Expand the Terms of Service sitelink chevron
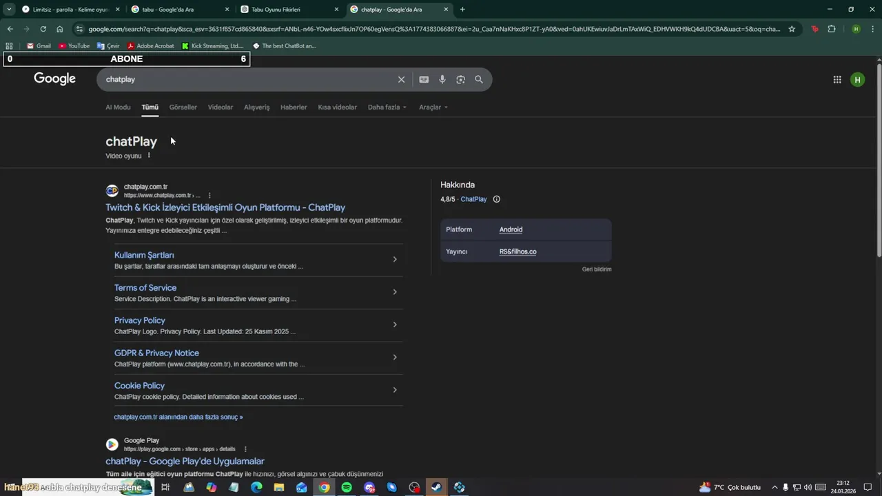The height and width of the screenshot is (496, 882). (395, 292)
